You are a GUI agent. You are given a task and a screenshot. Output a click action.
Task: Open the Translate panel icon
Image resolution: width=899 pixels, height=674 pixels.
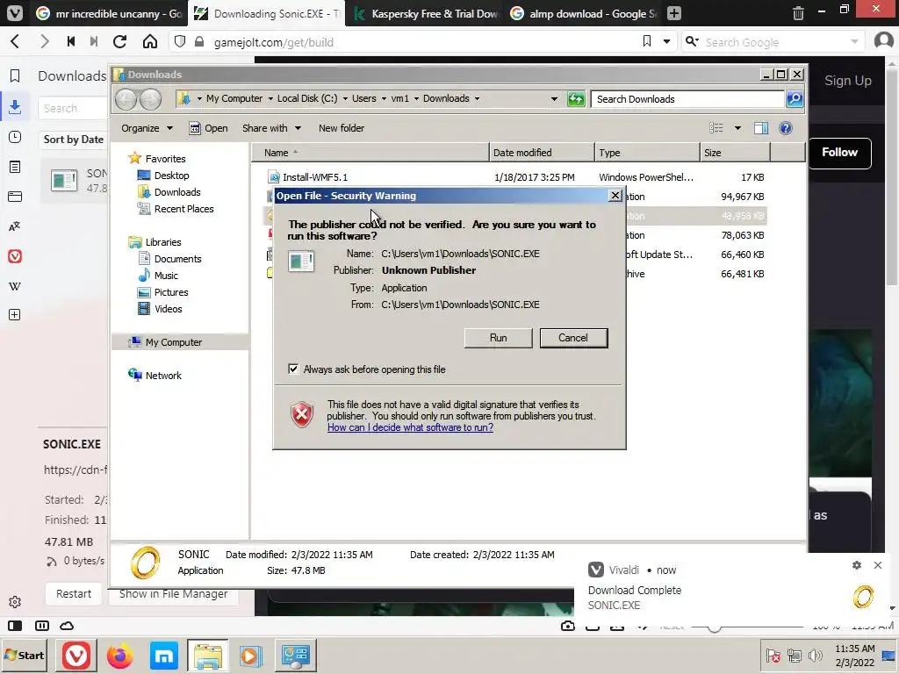[15, 226]
